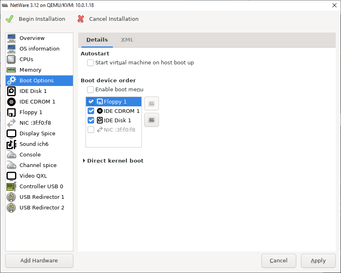The image size is (341, 273).
Task: Click the Begin Installation button label
Action: tap(42, 19)
